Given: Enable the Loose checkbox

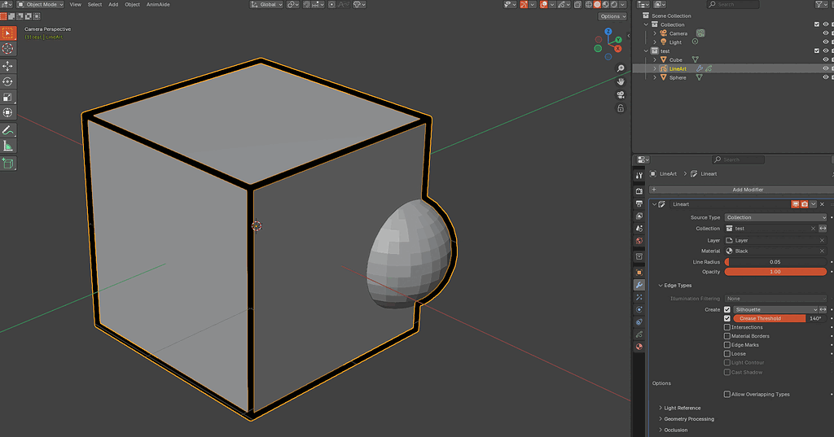Looking at the screenshot, I should [727, 353].
